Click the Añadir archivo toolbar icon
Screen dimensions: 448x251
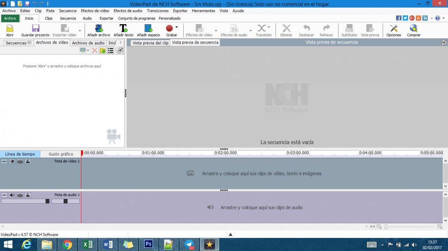tap(99, 30)
